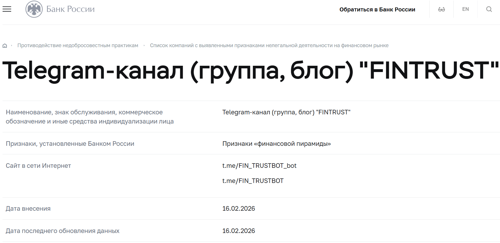This screenshot has width=500, height=243.
Task: Click the t.me/FIN_TRUSTBOT_bot address
Action: pos(259,166)
